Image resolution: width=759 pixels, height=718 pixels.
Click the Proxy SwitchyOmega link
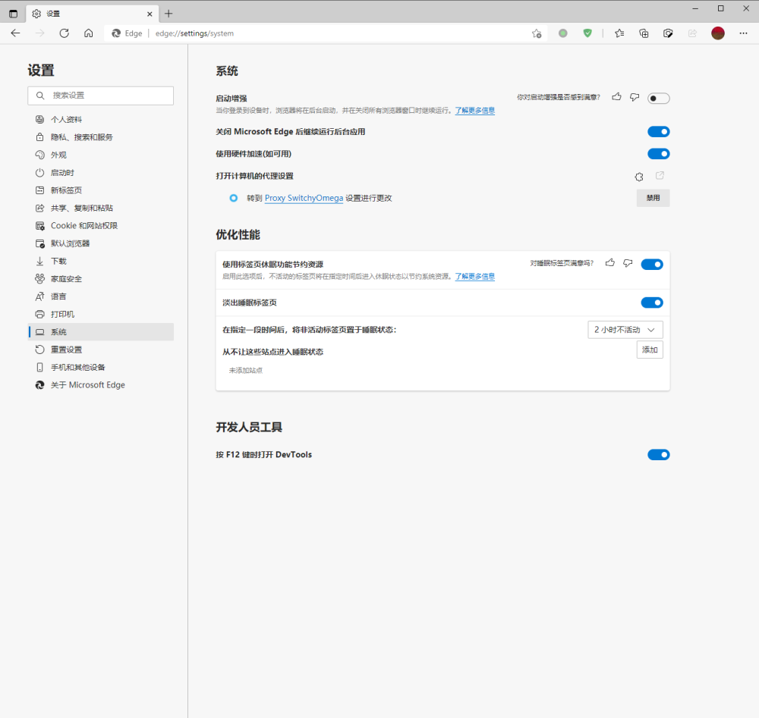[304, 197]
